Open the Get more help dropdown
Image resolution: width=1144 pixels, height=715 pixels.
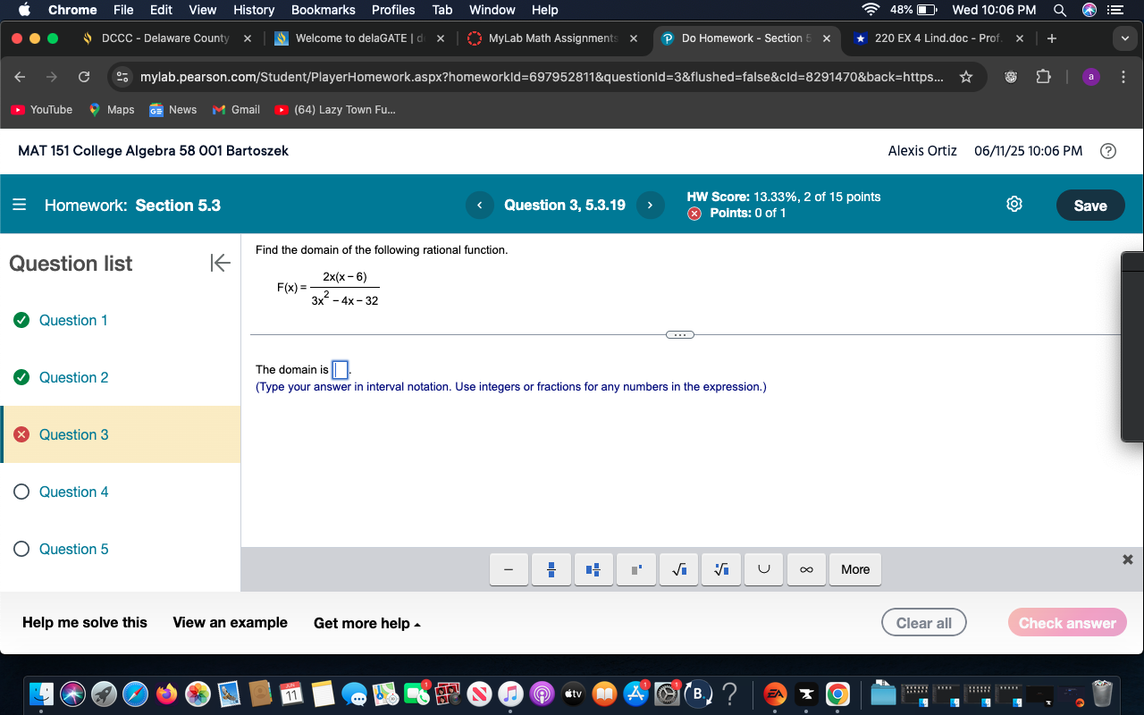click(366, 623)
